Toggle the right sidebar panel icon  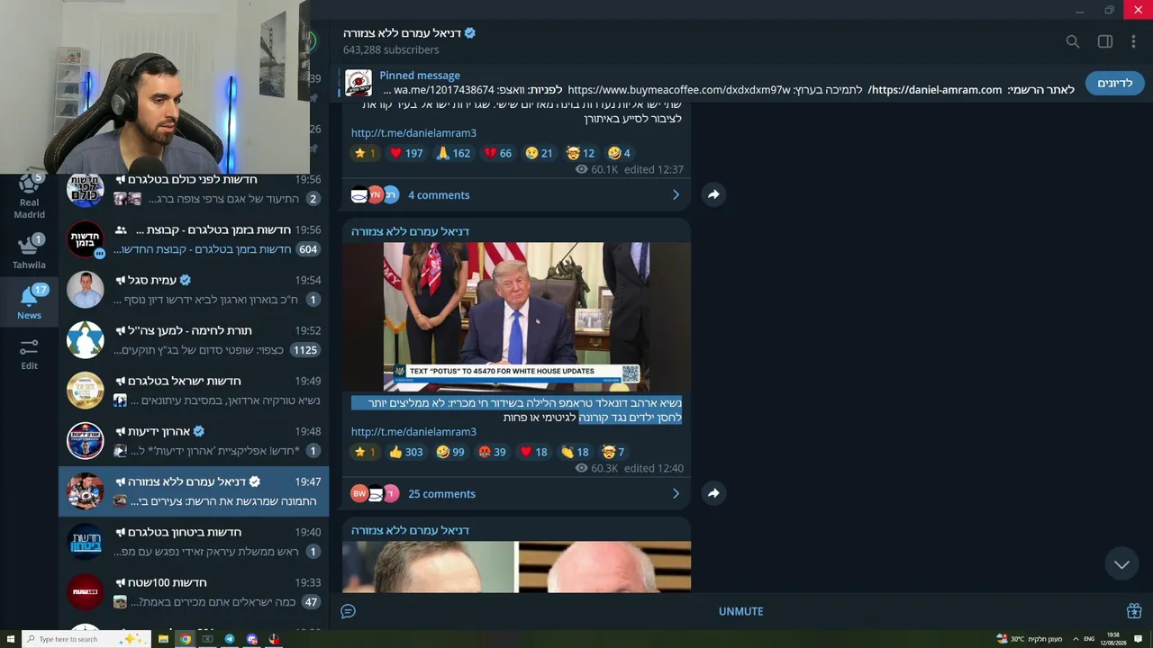[1105, 41]
